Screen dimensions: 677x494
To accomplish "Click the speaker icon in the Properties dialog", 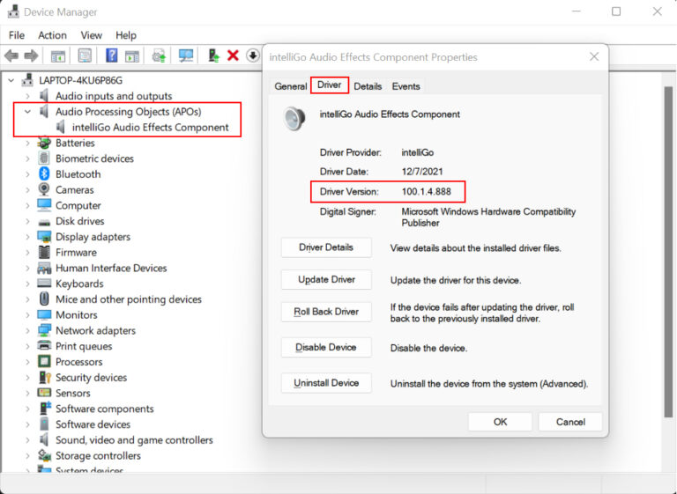I will coord(295,118).
